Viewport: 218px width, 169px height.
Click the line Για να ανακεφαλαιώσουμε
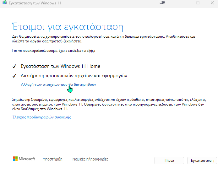click(x=53, y=51)
